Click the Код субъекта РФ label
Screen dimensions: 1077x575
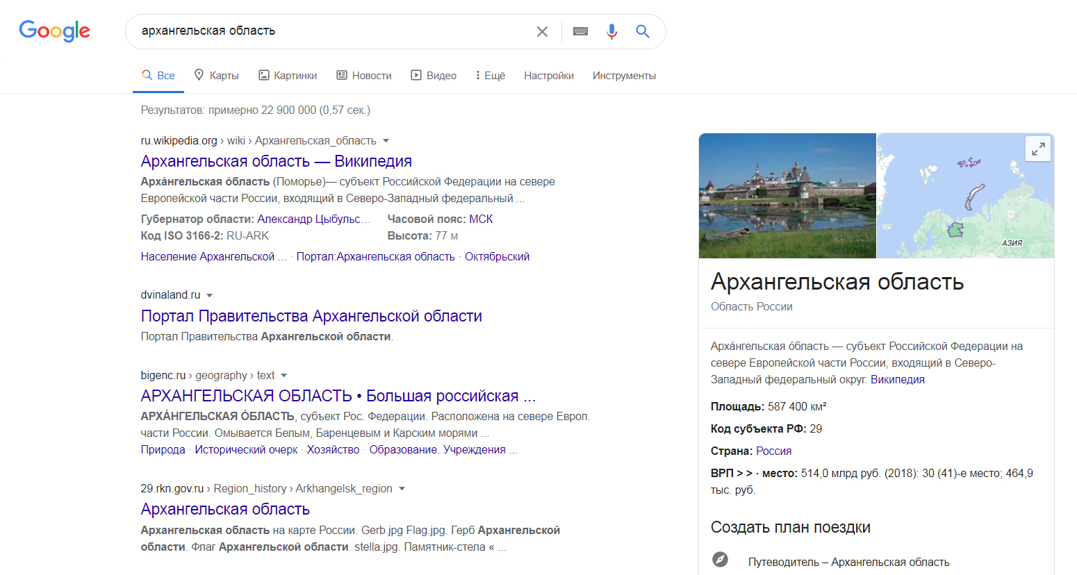click(x=759, y=428)
